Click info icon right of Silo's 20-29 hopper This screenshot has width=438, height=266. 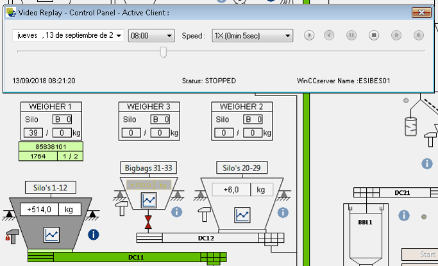pyautogui.click(x=280, y=212)
